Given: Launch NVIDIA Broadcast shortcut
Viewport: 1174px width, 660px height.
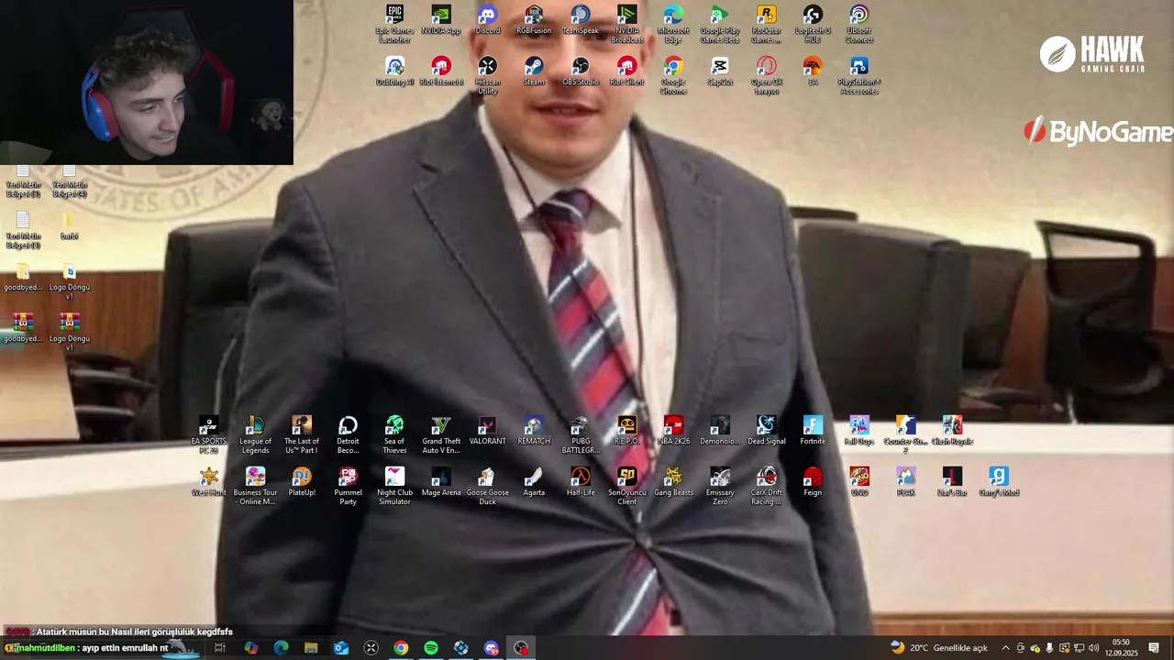Looking at the screenshot, I should (x=627, y=24).
